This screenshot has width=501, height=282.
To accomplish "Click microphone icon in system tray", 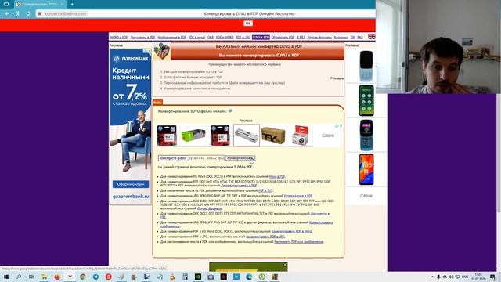I will (438, 277).
